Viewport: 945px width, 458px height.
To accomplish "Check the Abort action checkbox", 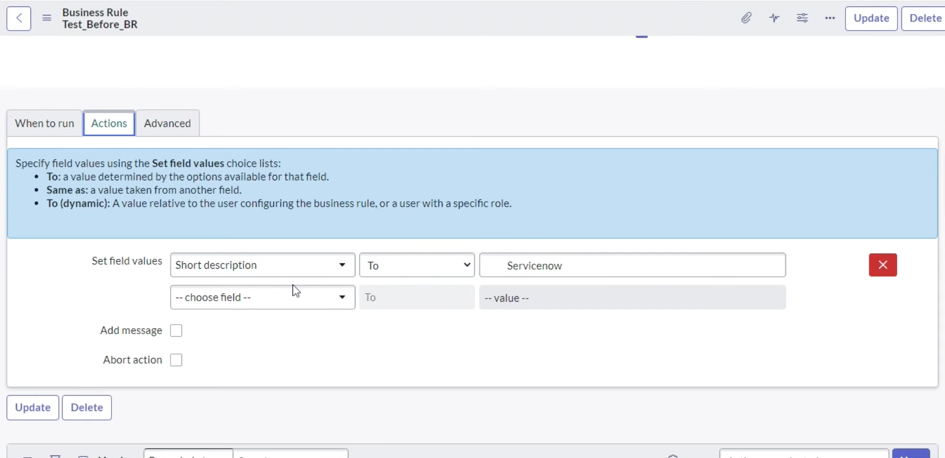I will pyautogui.click(x=176, y=360).
